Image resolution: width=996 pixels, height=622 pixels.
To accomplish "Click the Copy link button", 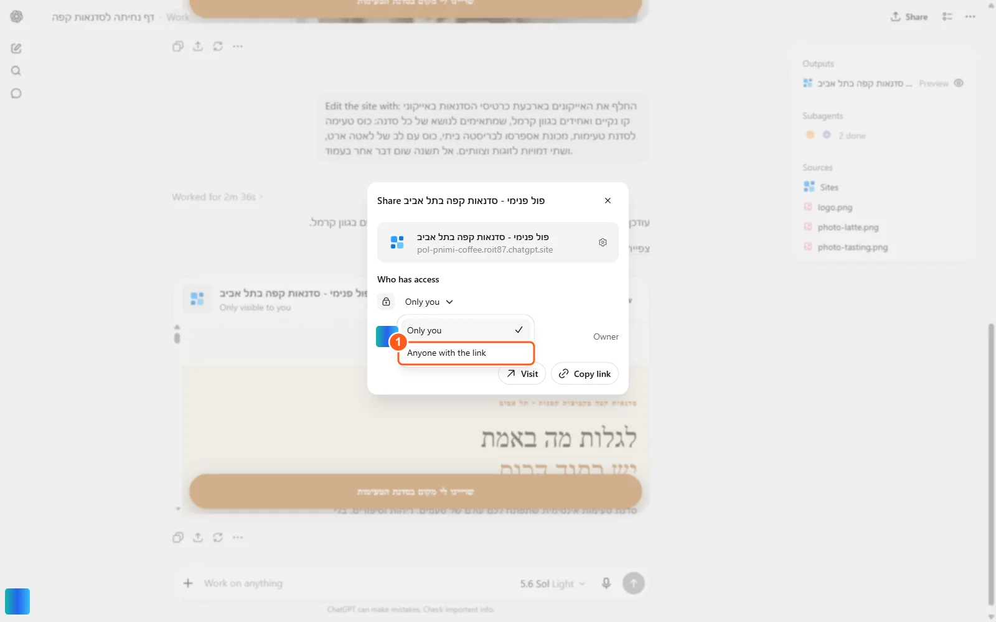I will click(585, 374).
